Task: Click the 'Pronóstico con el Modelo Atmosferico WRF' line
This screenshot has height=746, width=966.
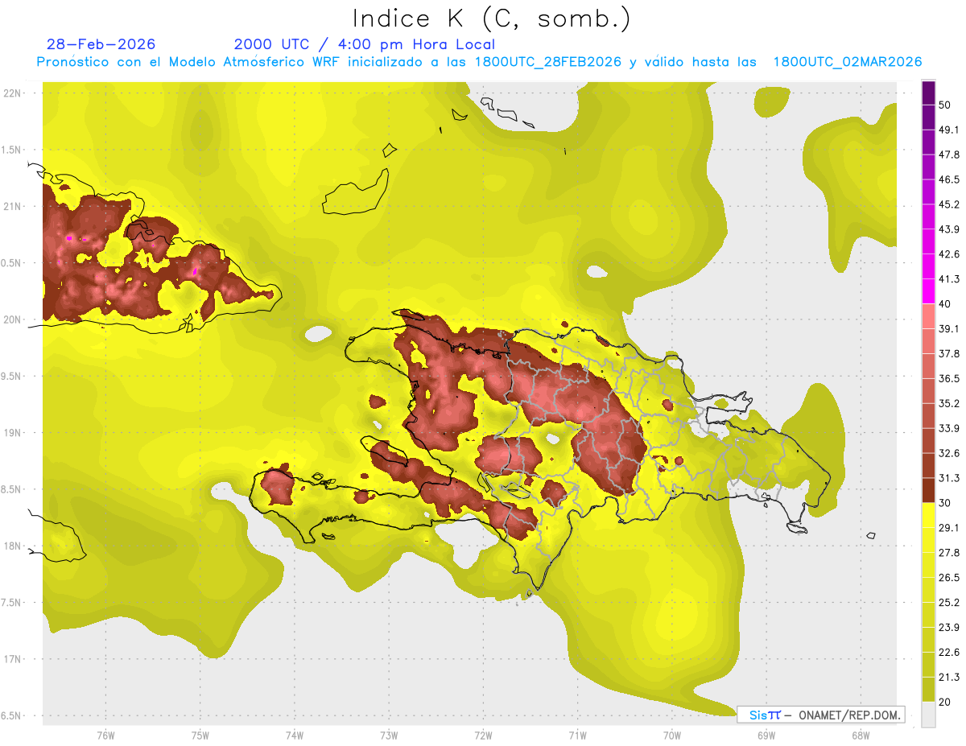Action: pos(479,62)
